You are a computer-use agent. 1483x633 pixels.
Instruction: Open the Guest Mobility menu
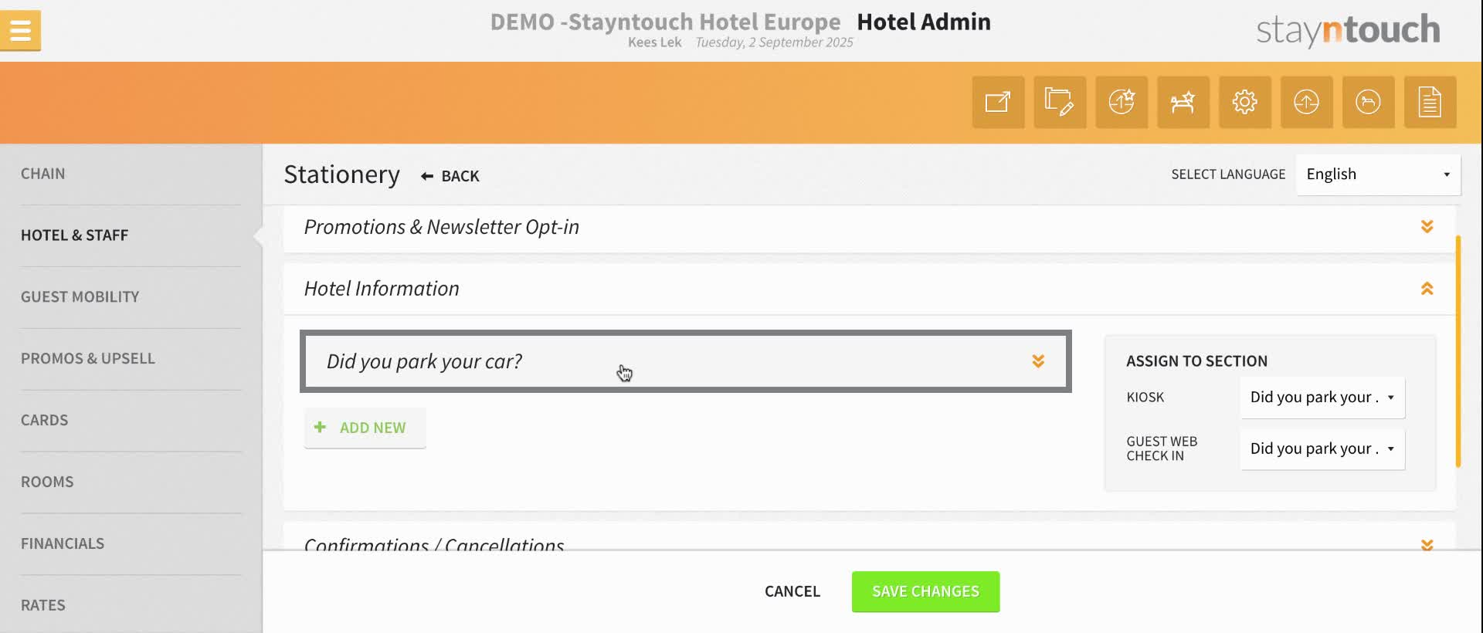(x=80, y=297)
